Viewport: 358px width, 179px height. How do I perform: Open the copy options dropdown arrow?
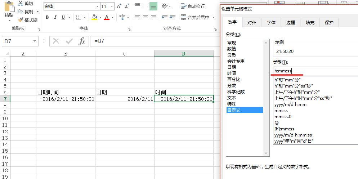(37, 12)
